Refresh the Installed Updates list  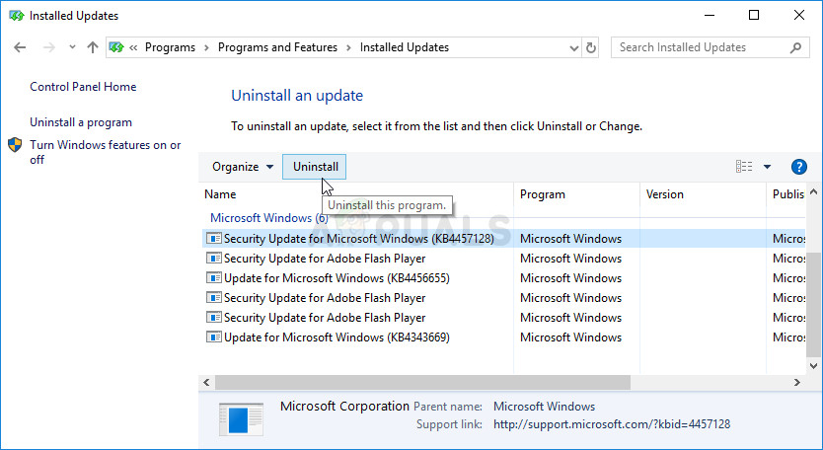coord(591,47)
